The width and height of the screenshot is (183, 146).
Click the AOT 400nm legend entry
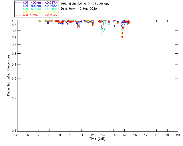[36, 3]
